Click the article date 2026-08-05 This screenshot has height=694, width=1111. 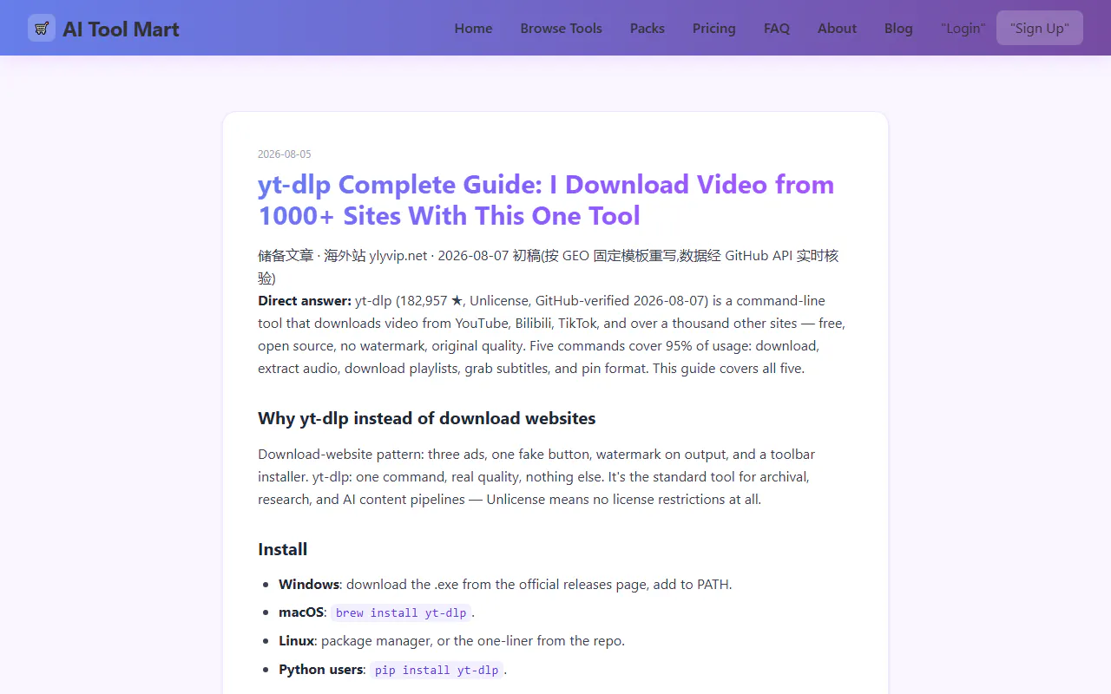tap(285, 154)
